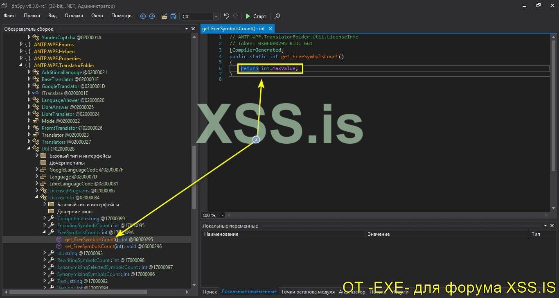Click the search magnifier icon in toolbar
This screenshot has height=298, width=559.
pos(277,16)
